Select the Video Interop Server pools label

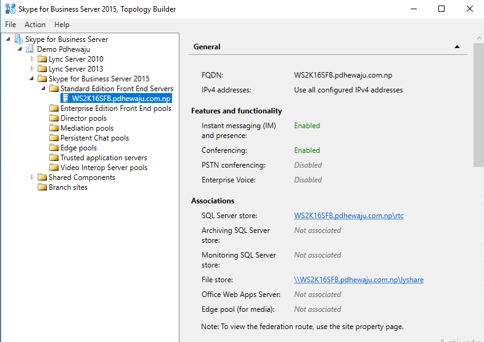coord(104,168)
